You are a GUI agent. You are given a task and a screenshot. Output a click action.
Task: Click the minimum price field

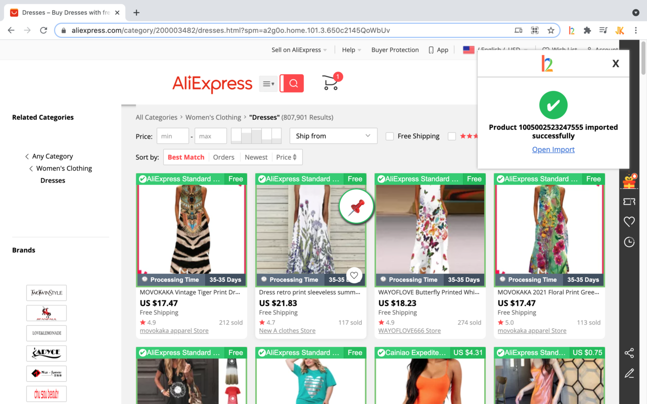click(x=173, y=136)
